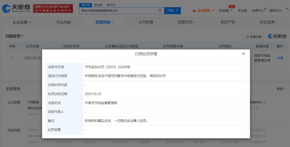Click the 数据来源 column header

262,46
